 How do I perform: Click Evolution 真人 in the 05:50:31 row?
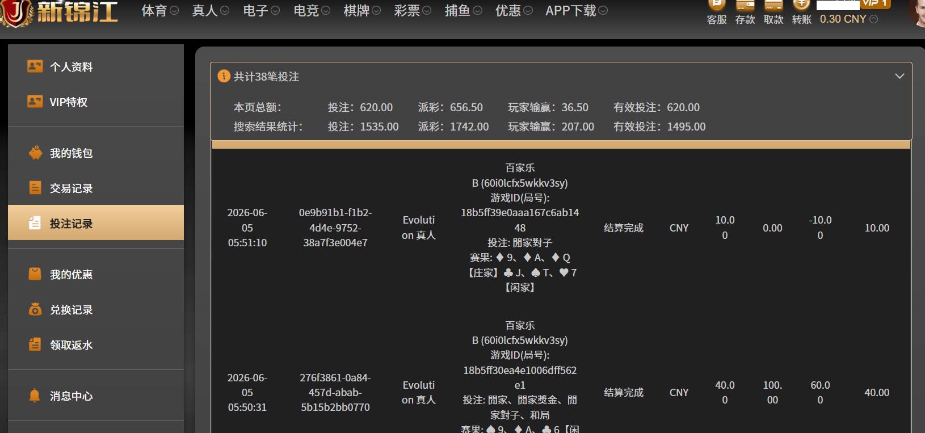(x=419, y=393)
